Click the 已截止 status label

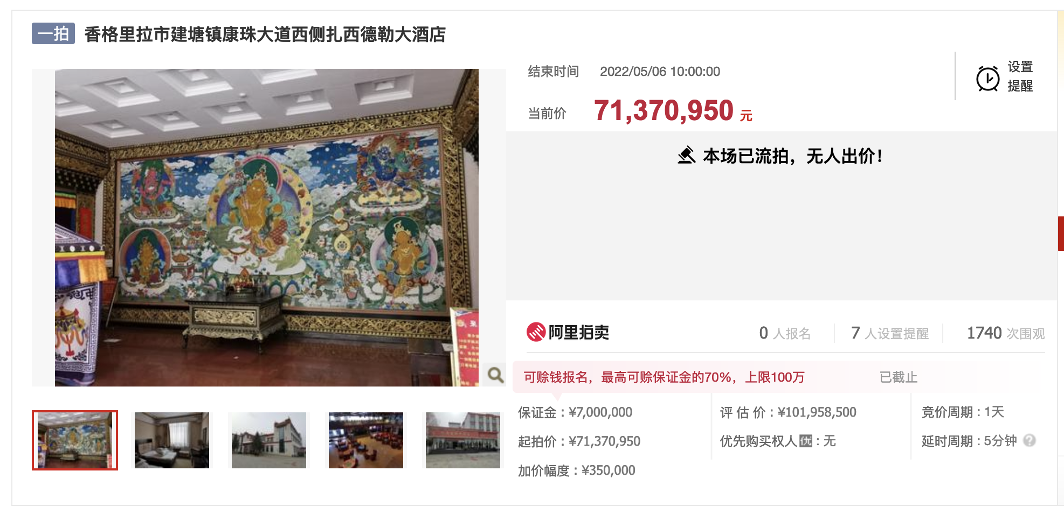pyautogui.click(x=898, y=377)
